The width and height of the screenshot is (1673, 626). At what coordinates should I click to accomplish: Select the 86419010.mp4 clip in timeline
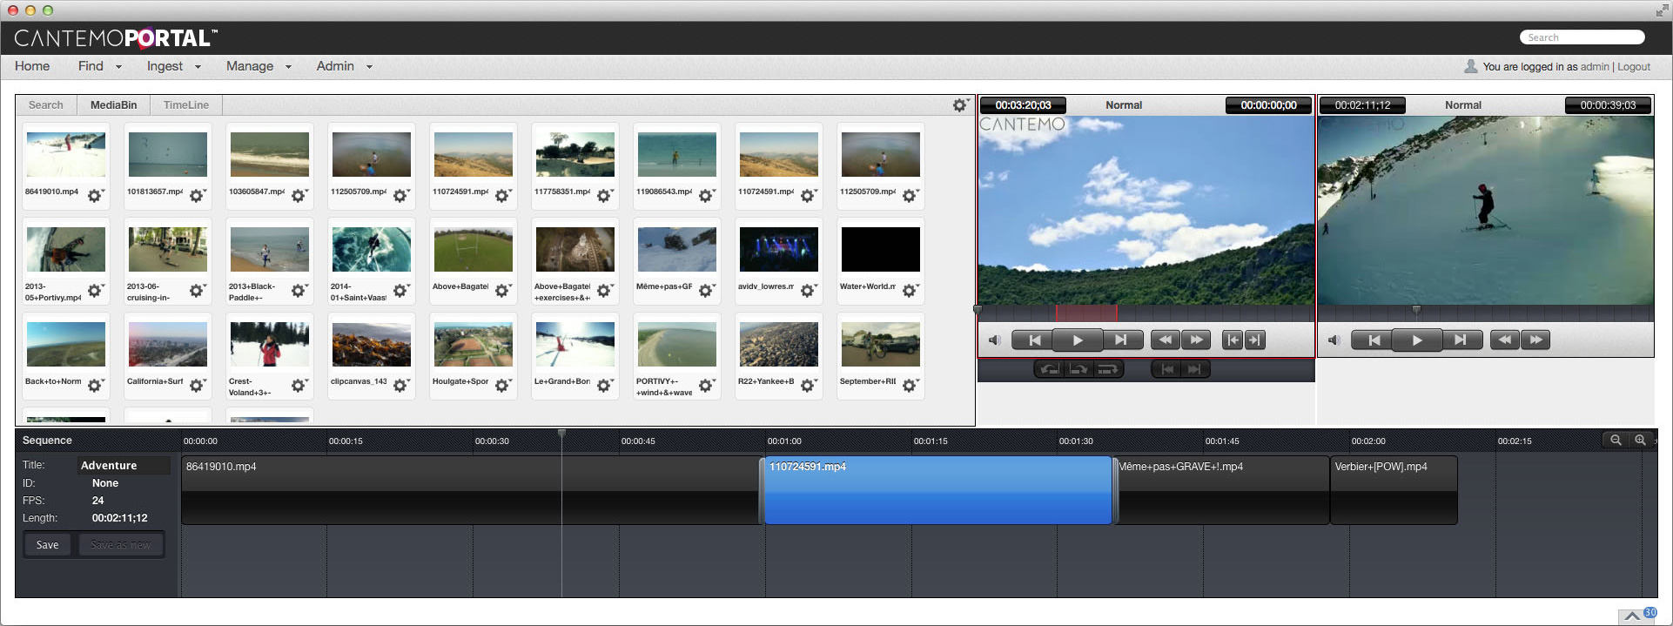pos(471,490)
